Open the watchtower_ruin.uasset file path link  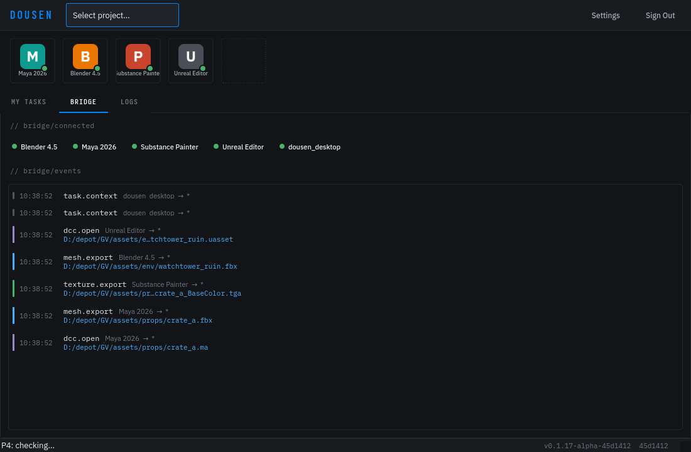148,239
